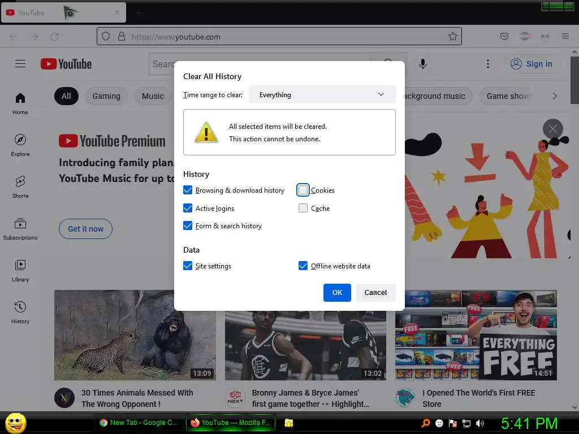Open Explore in YouTube sidebar
The image size is (579, 434).
[x=20, y=145]
